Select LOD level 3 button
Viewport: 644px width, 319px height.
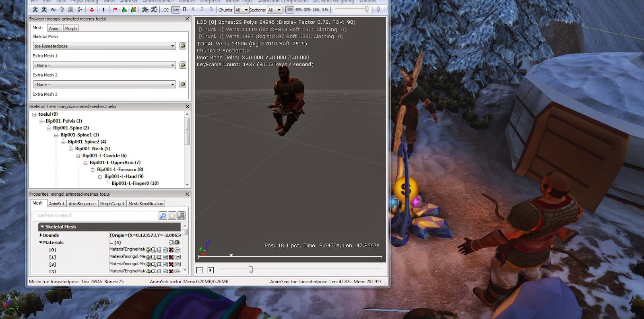coord(211,9)
